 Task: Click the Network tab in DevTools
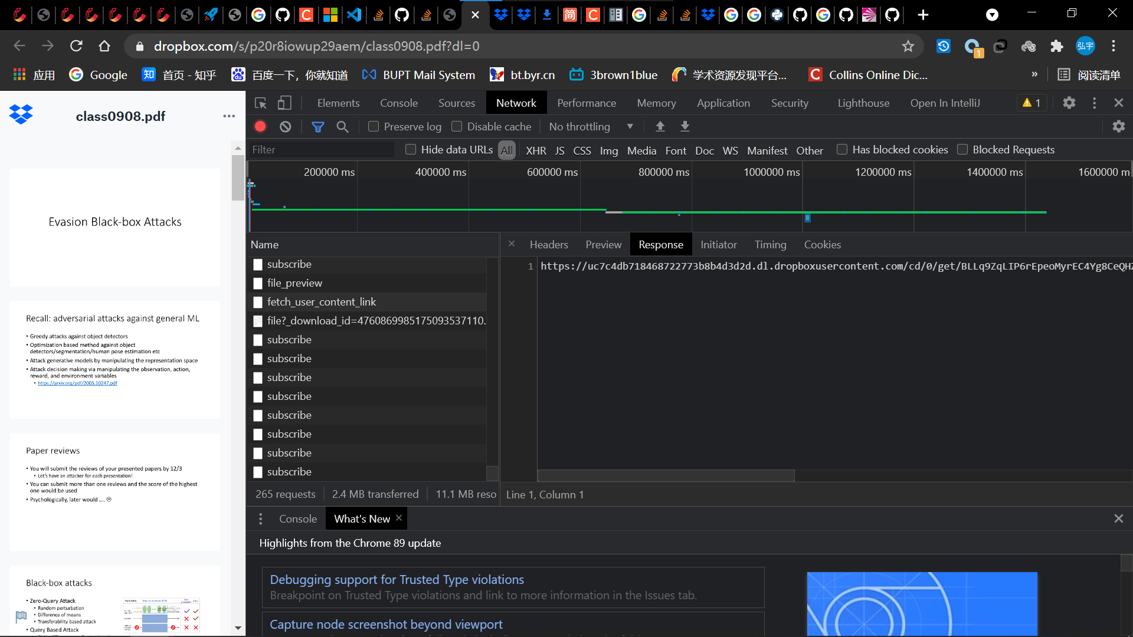(515, 102)
